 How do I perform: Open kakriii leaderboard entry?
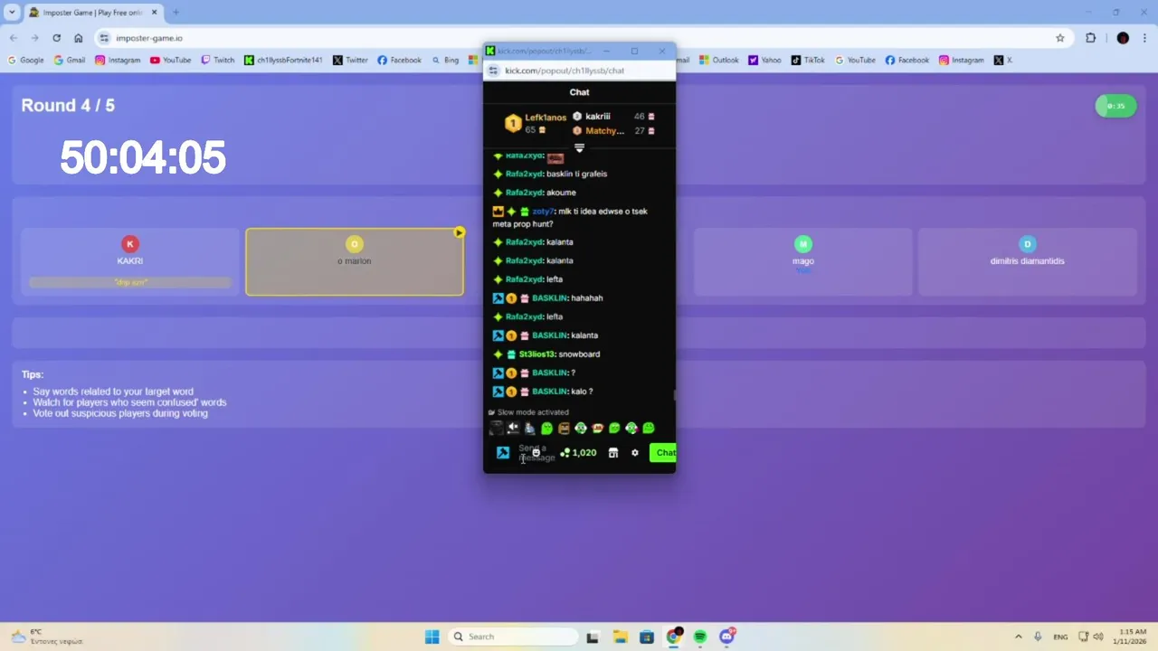pos(614,117)
